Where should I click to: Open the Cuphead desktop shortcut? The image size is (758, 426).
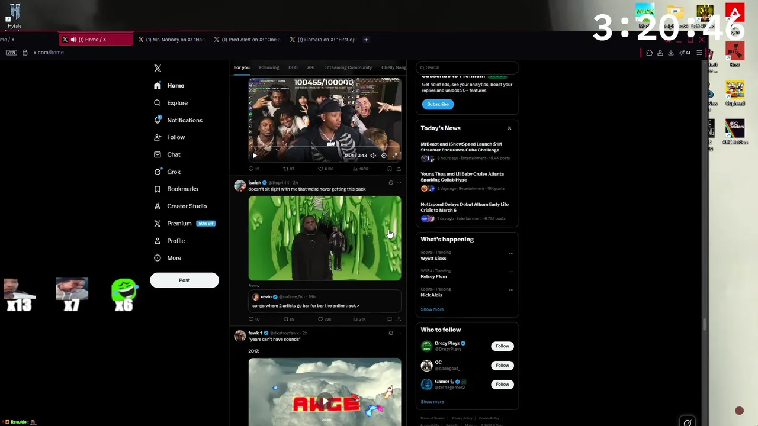(735, 95)
